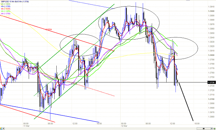Click the 1.3800 price axis label
The width and height of the screenshot is (216, 130).
click(x=211, y=55)
